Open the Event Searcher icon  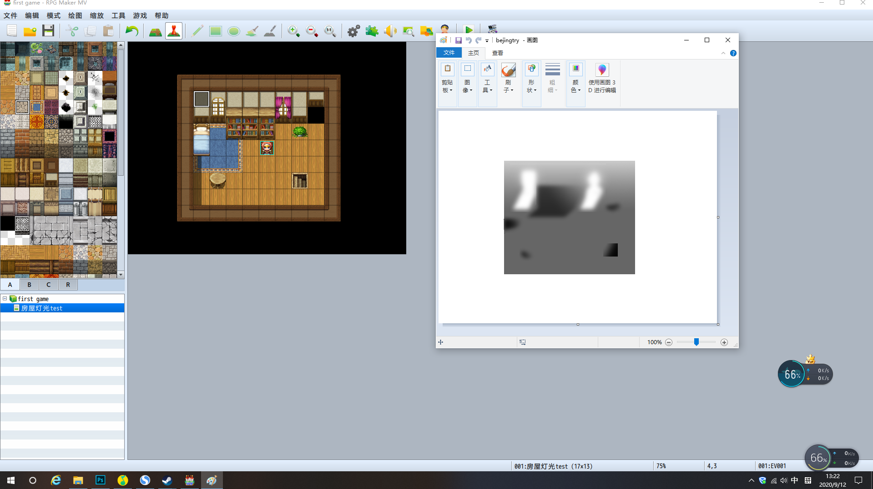coord(409,31)
